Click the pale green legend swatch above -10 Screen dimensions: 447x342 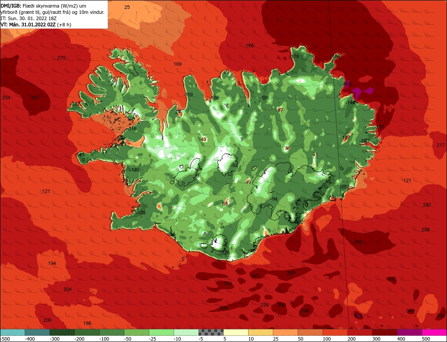[186, 332]
